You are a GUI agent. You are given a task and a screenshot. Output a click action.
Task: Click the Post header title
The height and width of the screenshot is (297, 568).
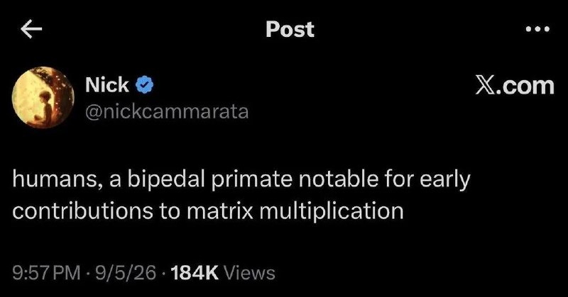290,29
